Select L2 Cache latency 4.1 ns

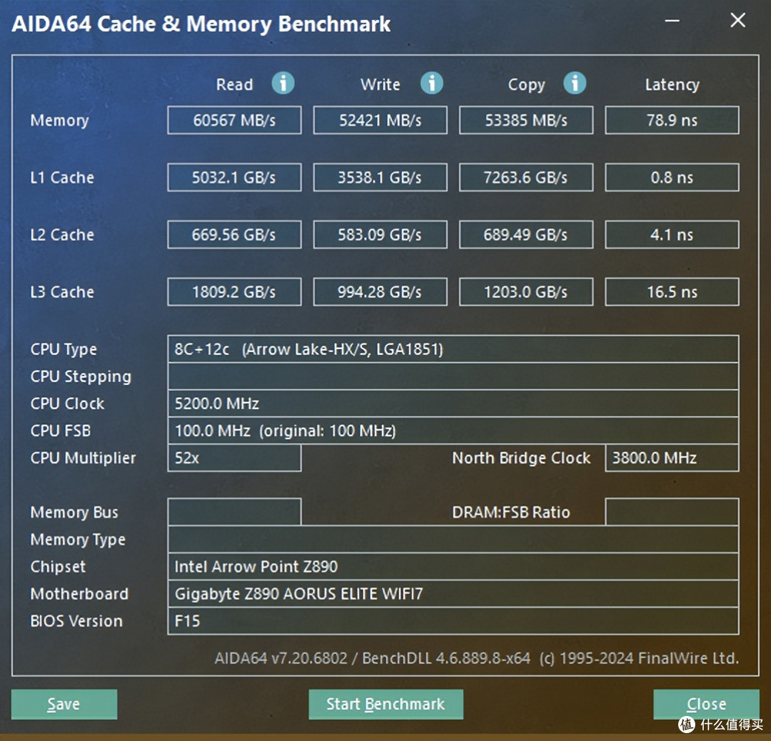(672, 235)
